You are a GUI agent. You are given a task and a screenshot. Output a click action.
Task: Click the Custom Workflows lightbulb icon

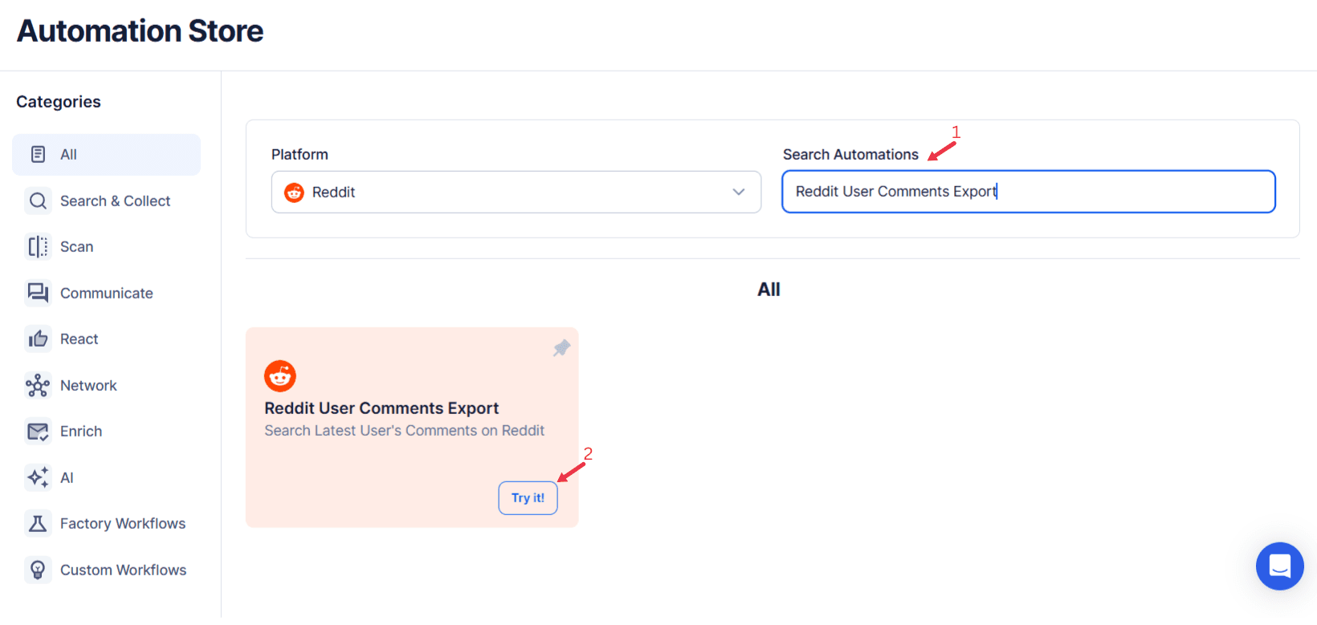[x=38, y=570]
